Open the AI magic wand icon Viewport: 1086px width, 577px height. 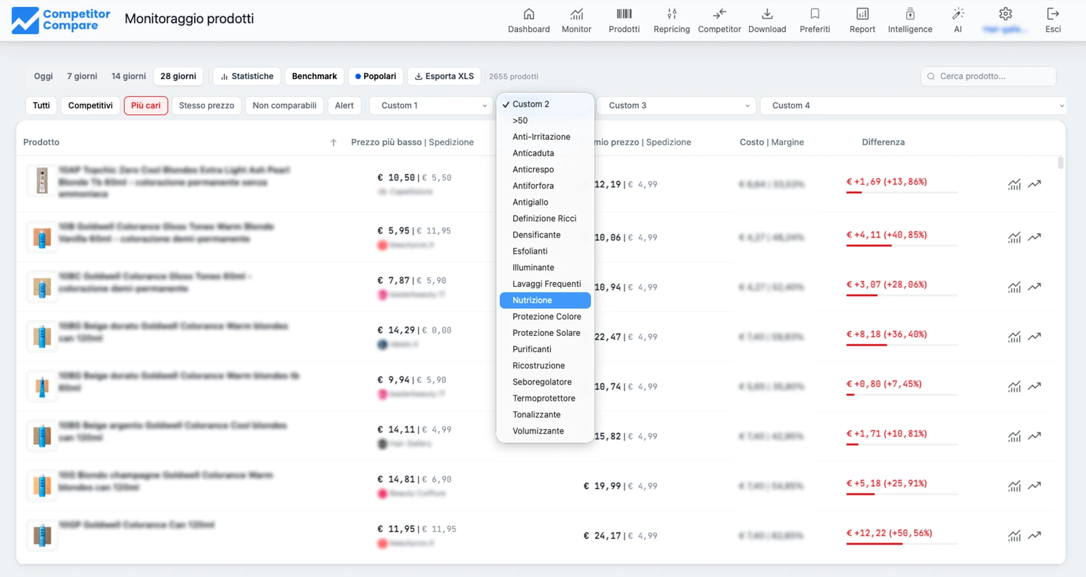pyautogui.click(x=958, y=14)
